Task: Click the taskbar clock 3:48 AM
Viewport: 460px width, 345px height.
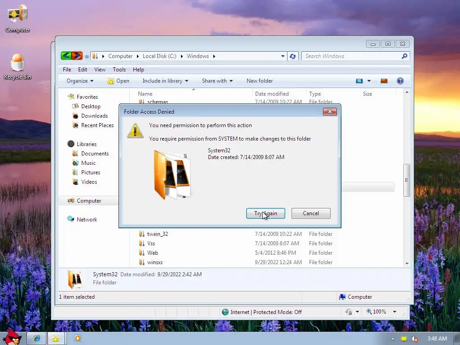Action: 437,339
